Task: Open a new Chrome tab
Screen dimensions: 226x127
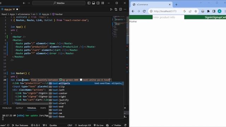Action: 176,5
